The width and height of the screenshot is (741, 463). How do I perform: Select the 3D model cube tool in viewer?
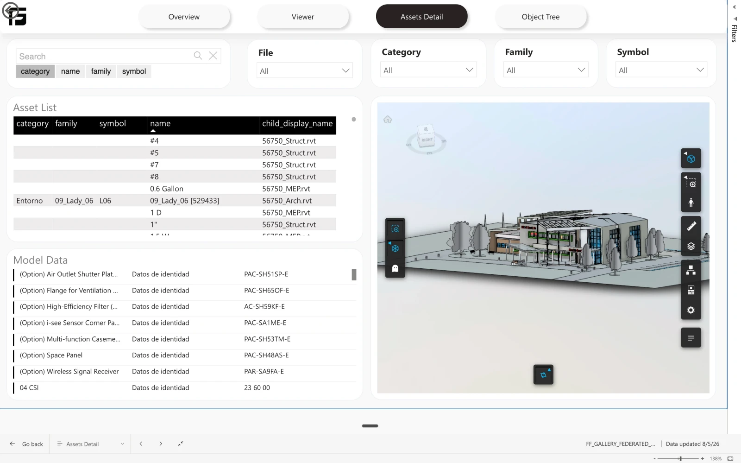point(691,159)
